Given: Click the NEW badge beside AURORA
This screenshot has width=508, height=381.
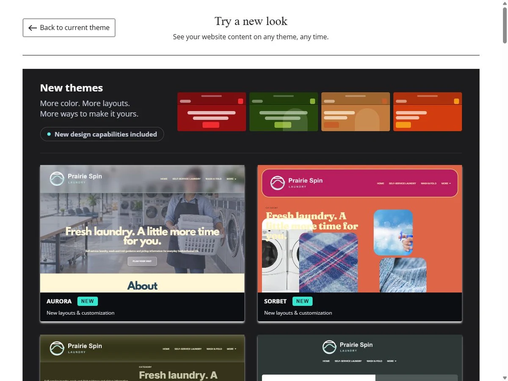Looking at the screenshot, I should pyautogui.click(x=88, y=302).
